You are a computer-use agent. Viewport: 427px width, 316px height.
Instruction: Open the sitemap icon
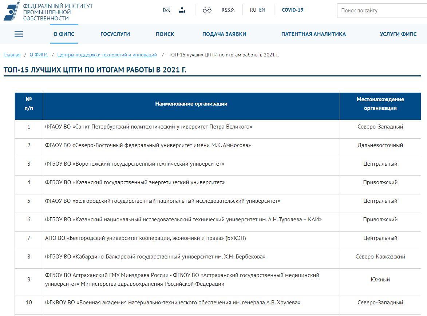[182, 10]
